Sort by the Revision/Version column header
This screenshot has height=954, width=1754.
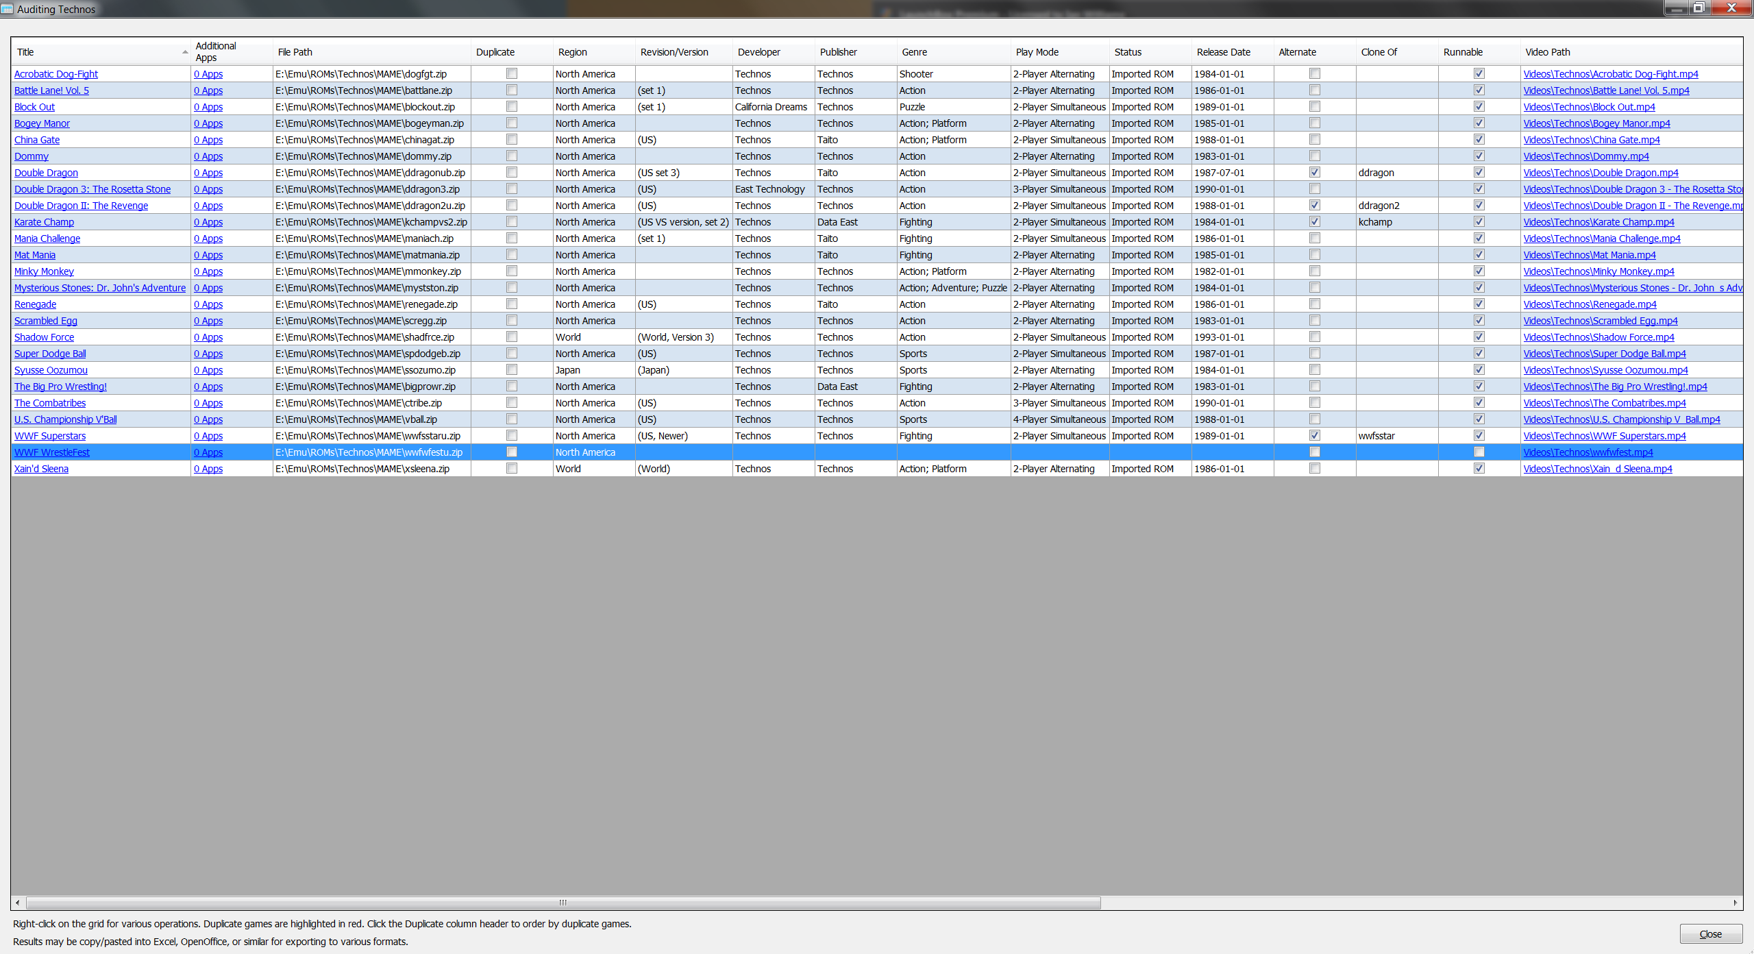pyautogui.click(x=684, y=52)
